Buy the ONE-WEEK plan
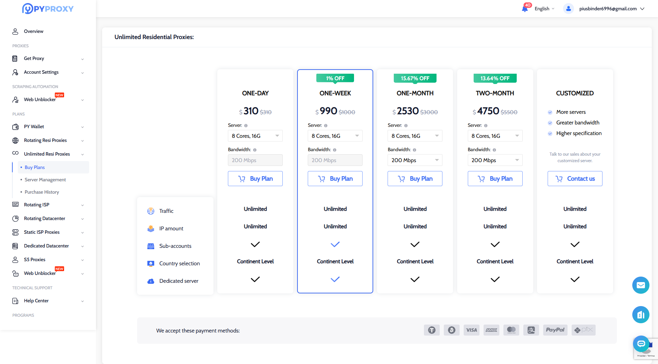Image resolution: width=658 pixels, height=364 pixels. 335,179
